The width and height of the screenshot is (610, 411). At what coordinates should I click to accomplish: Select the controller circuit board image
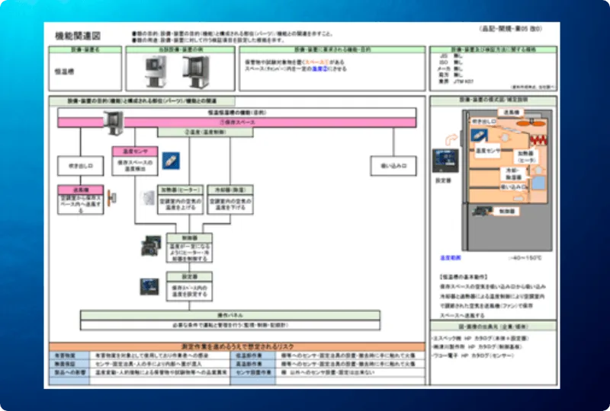[x=150, y=246]
